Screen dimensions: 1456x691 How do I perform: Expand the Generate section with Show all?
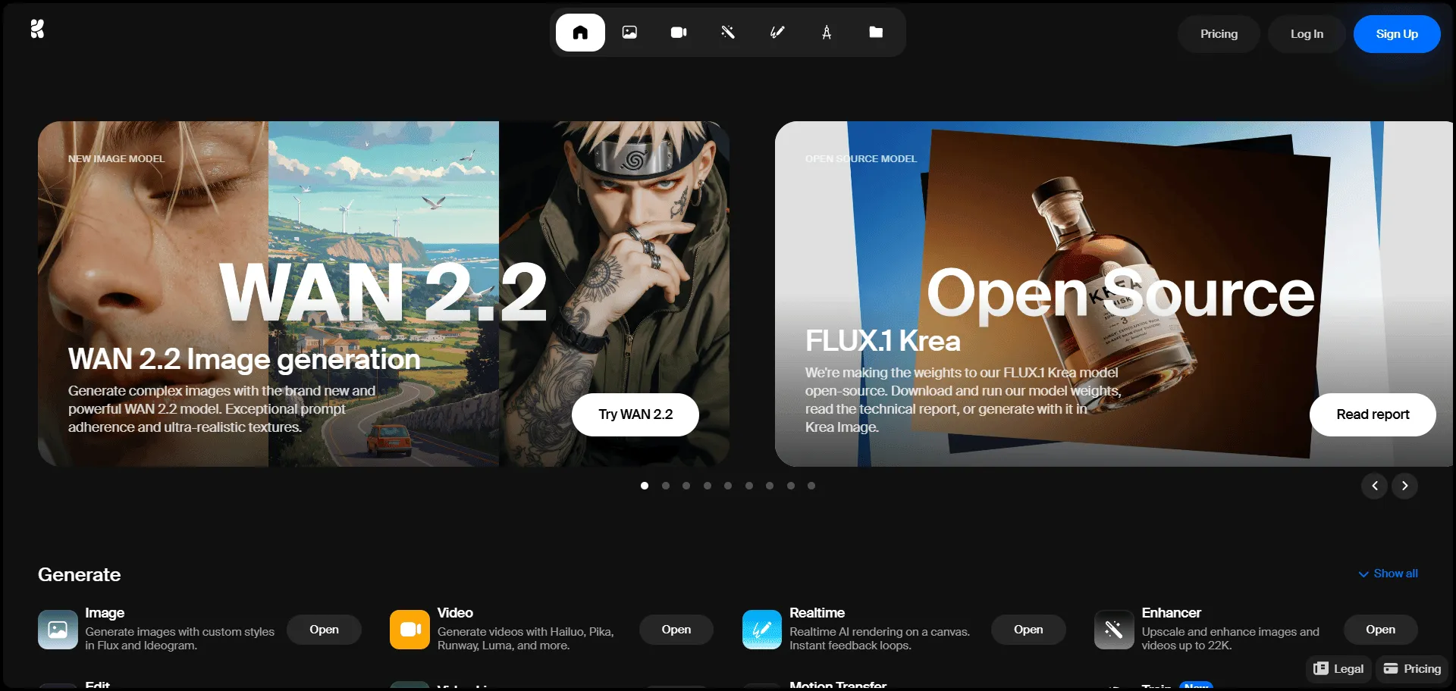point(1388,574)
